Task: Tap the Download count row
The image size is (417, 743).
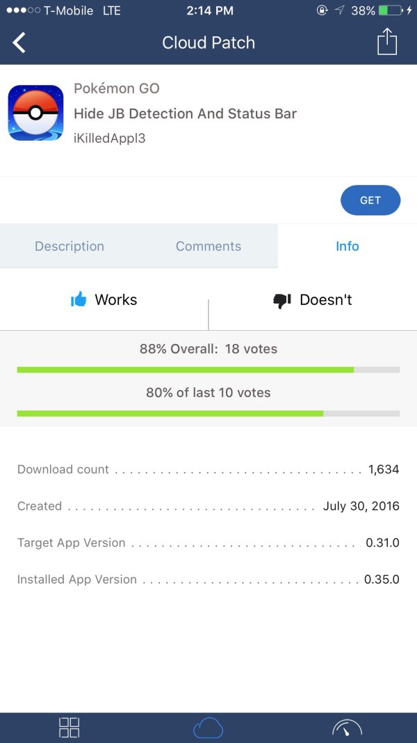Action: [208, 469]
